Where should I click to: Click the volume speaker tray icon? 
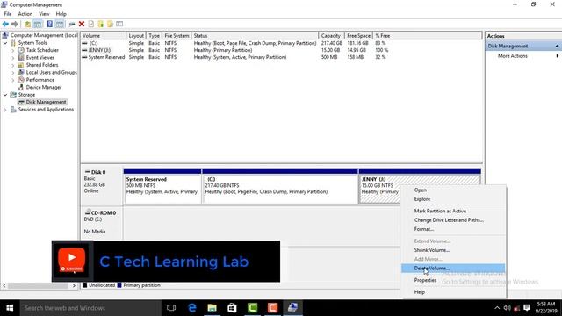coord(507,308)
